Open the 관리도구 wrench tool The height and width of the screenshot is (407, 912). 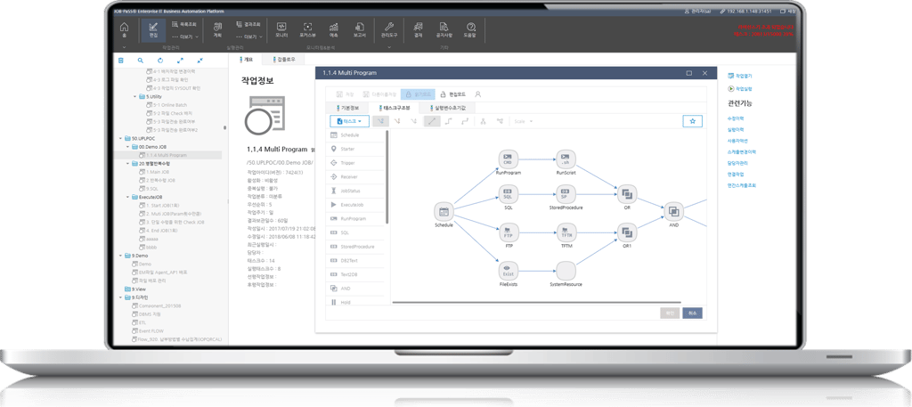click(x=388, y=29)
